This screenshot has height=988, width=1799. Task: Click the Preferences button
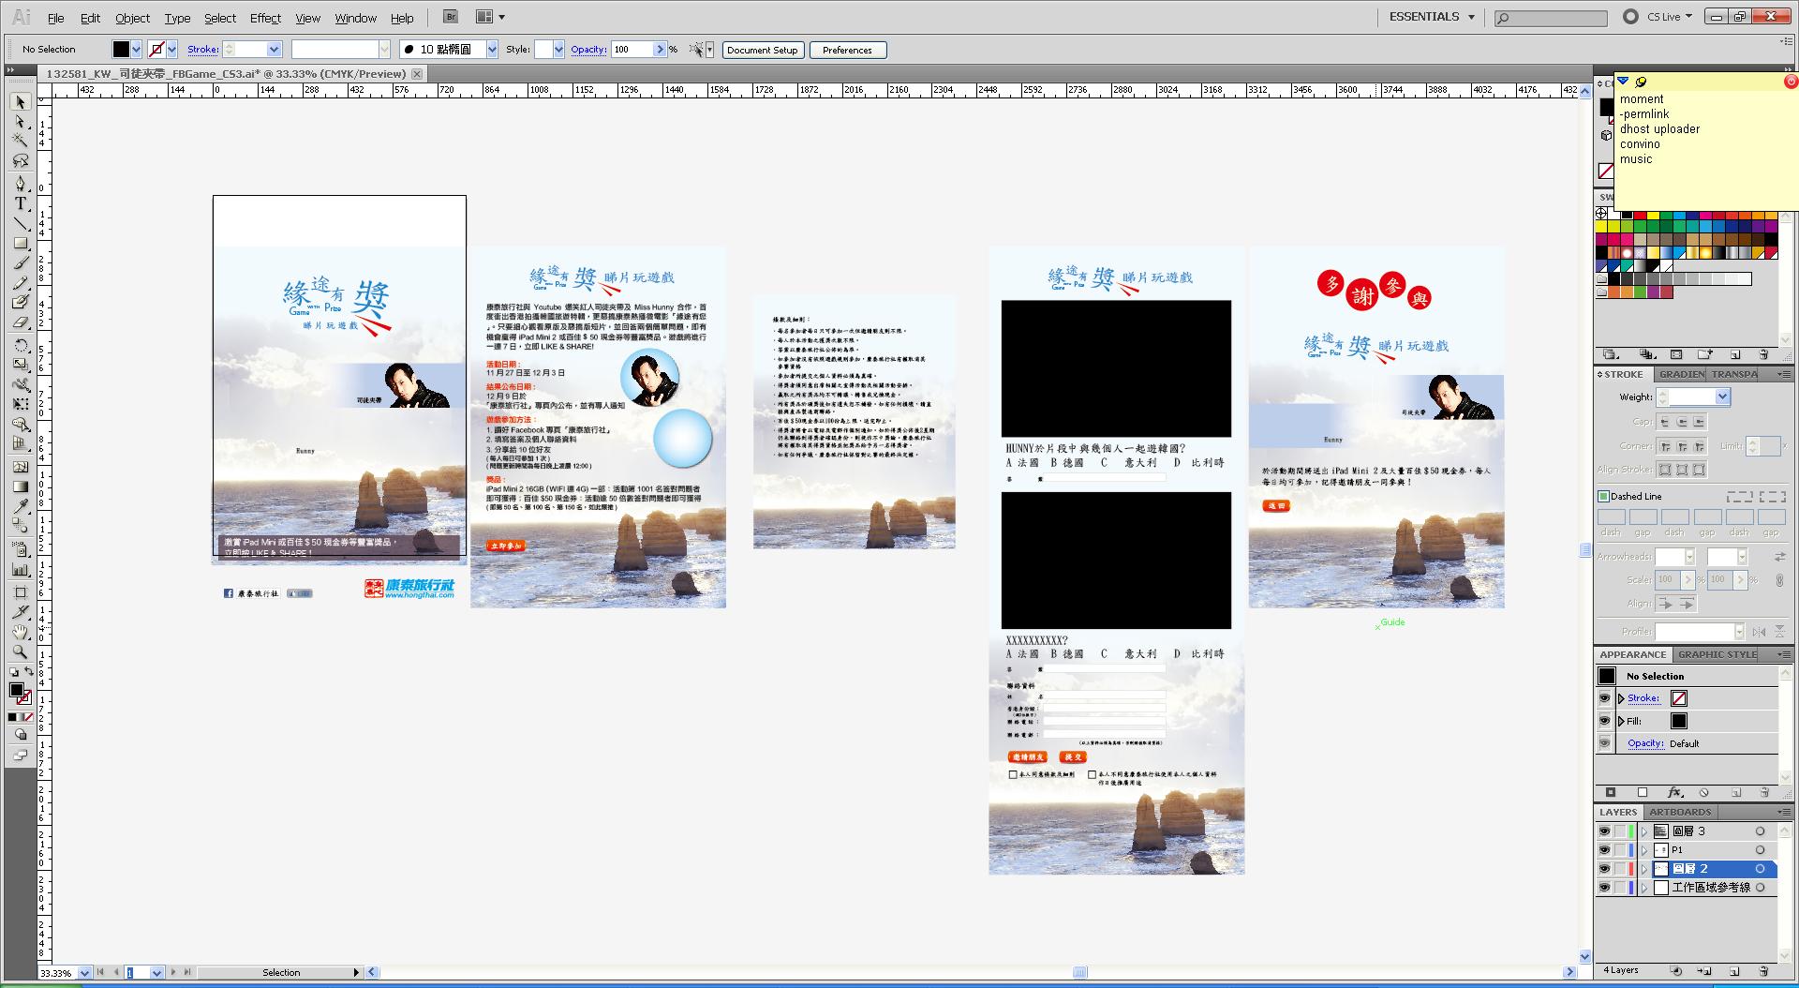847,51
